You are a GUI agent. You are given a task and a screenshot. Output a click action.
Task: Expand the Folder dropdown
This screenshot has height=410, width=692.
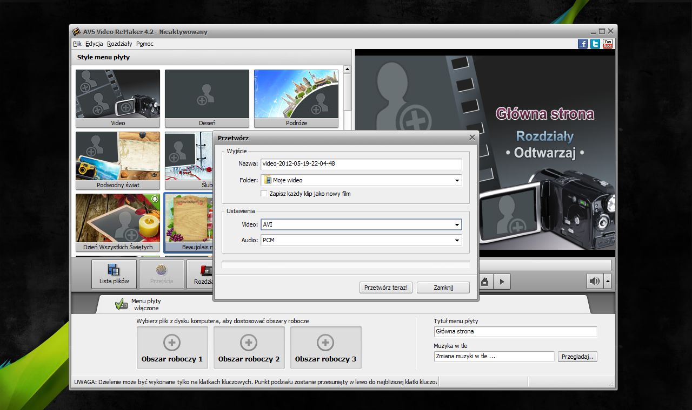(457, 181)
